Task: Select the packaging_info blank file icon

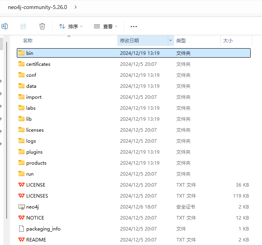Action: pyautogui.click(x=22, y=229)
